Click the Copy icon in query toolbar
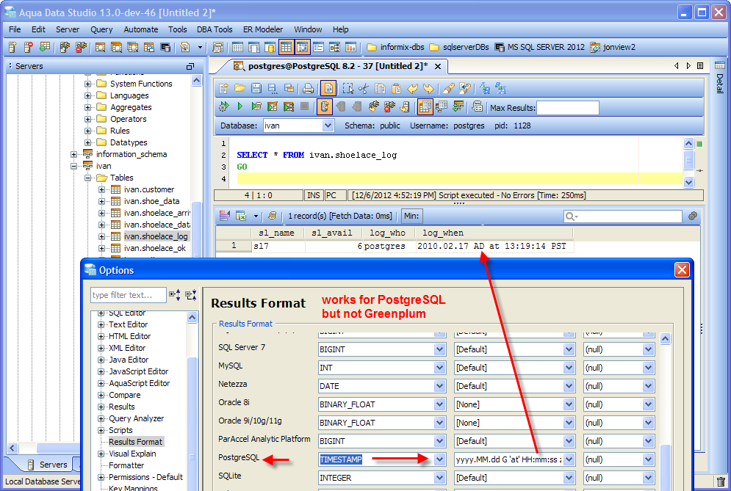Screen dimensions: 731x491 tap(380, 88)
